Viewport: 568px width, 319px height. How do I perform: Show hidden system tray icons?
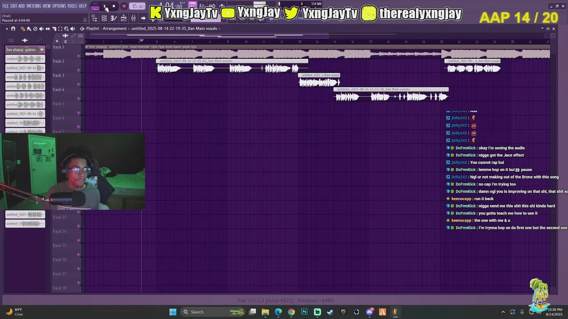[x=503, y=312]
